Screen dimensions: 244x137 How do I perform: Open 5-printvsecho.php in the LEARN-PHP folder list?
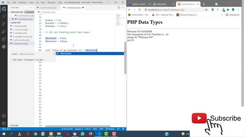pos(21,40)
